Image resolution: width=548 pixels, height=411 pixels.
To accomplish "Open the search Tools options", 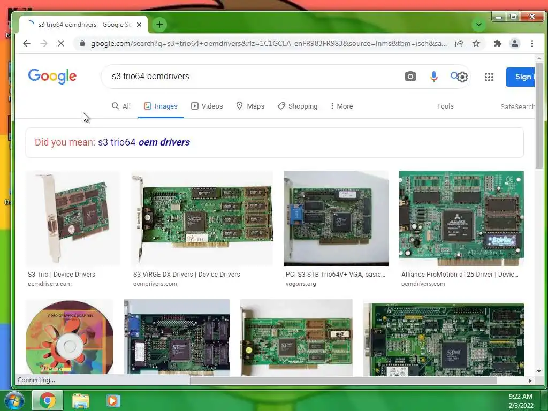I will 445,106.
